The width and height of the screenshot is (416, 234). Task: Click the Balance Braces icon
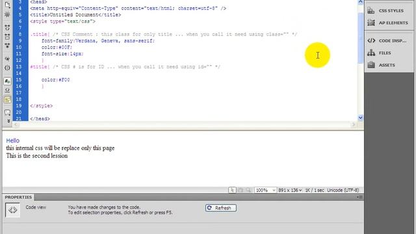7,68
